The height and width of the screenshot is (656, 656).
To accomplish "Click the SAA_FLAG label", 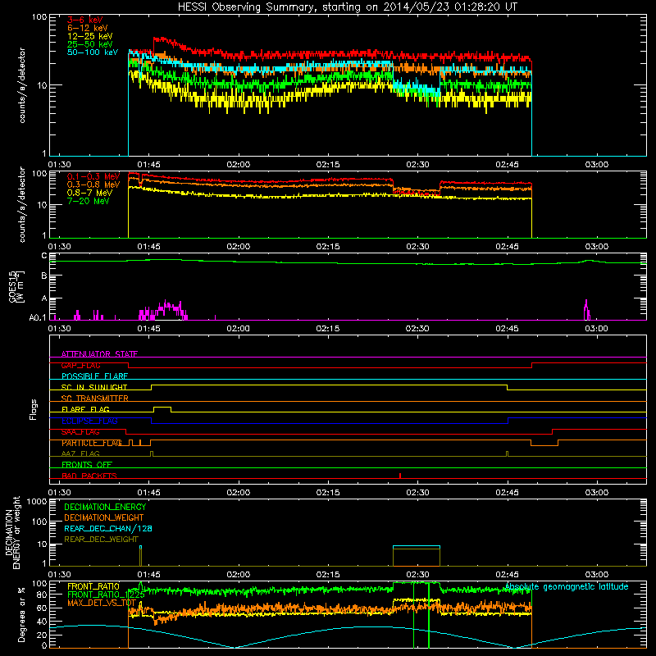I will [x=80, y=432].
